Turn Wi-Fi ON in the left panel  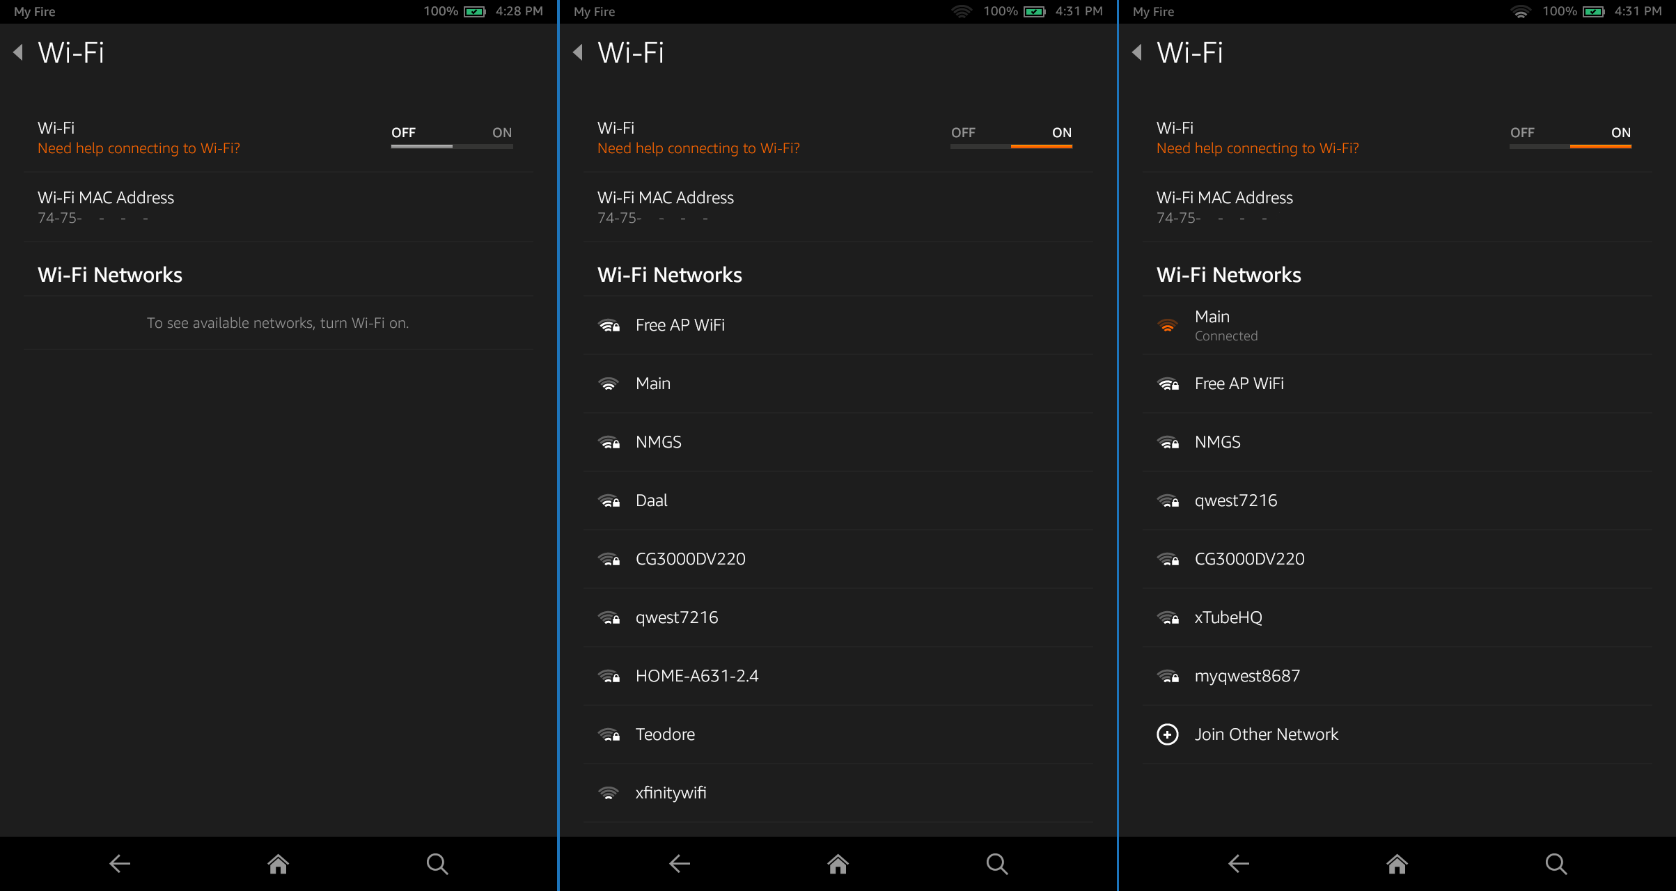[x=501, y=133]
